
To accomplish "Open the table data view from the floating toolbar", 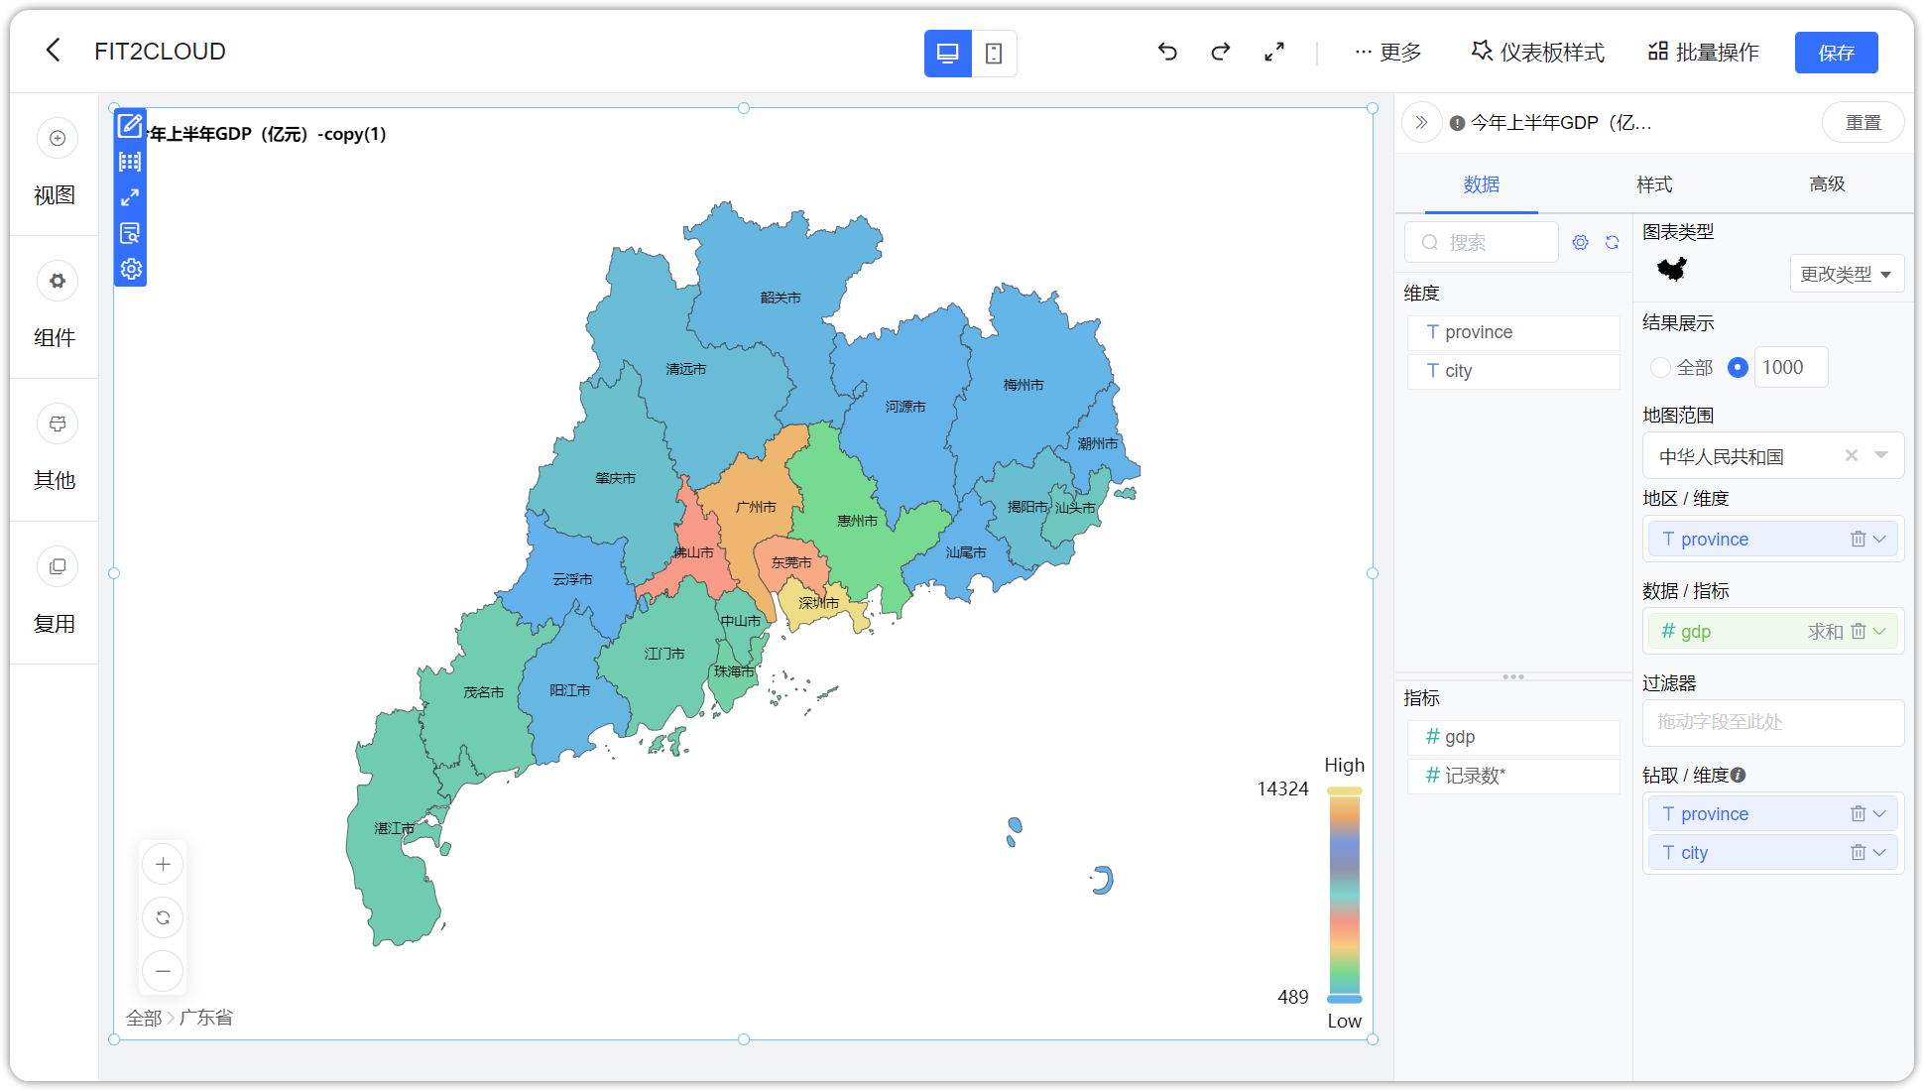I will [130, 162].
